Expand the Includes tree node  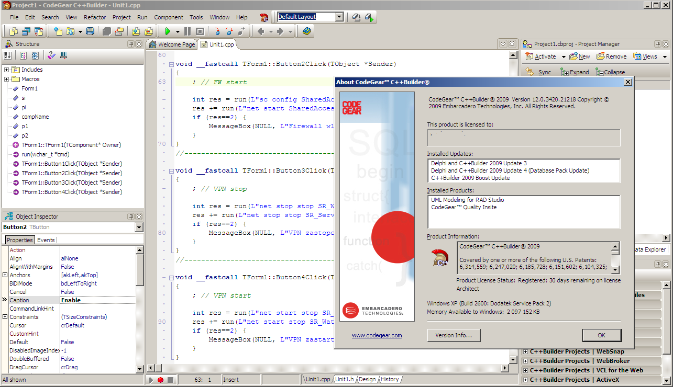pyautogui.click(x=7, y=70)
